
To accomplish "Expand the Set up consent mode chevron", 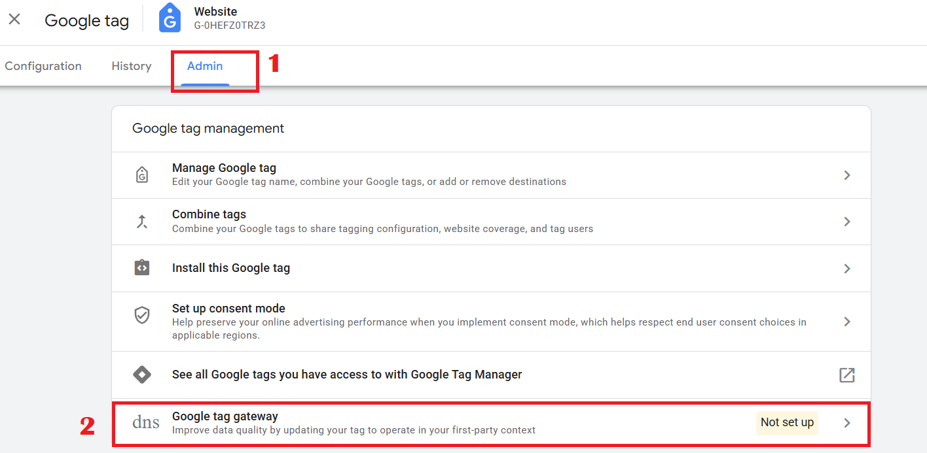I will point(847,322).
